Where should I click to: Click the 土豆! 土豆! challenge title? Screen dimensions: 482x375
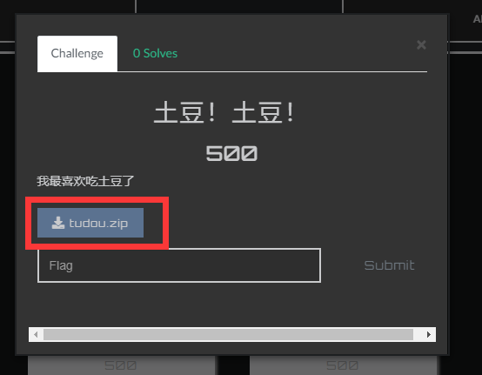(x=224, y=112)
